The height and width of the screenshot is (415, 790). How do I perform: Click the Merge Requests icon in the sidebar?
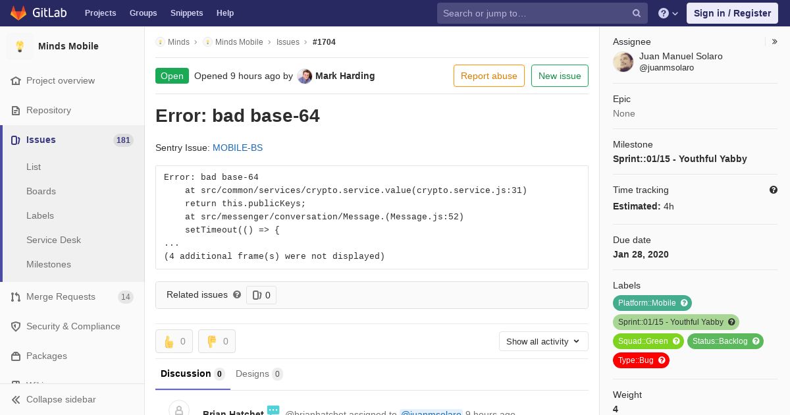coord(16,296)
